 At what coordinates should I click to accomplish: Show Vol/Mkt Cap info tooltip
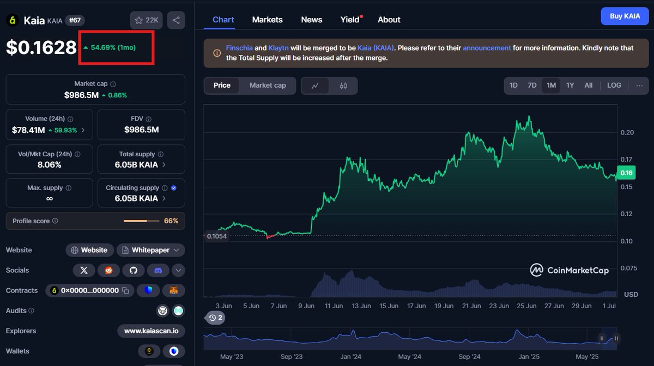pos(76,154)
